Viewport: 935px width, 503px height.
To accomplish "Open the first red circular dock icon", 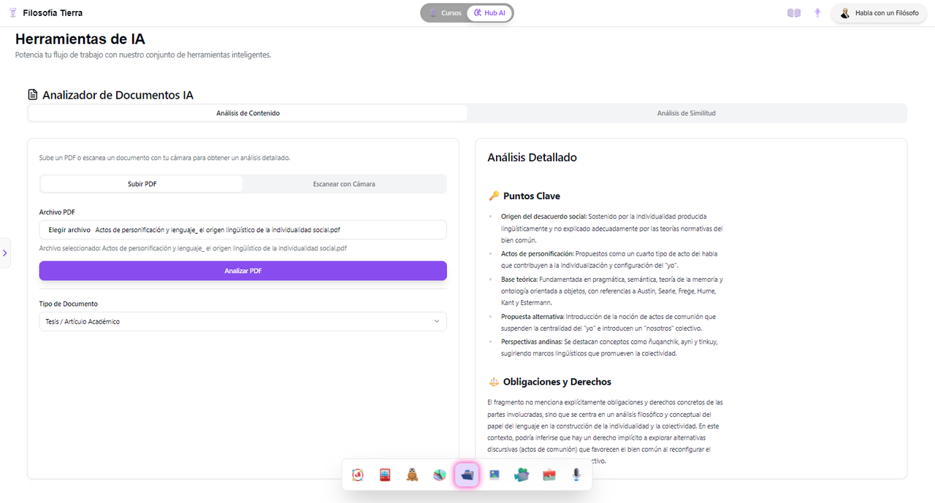I will [x=358, y=475].
